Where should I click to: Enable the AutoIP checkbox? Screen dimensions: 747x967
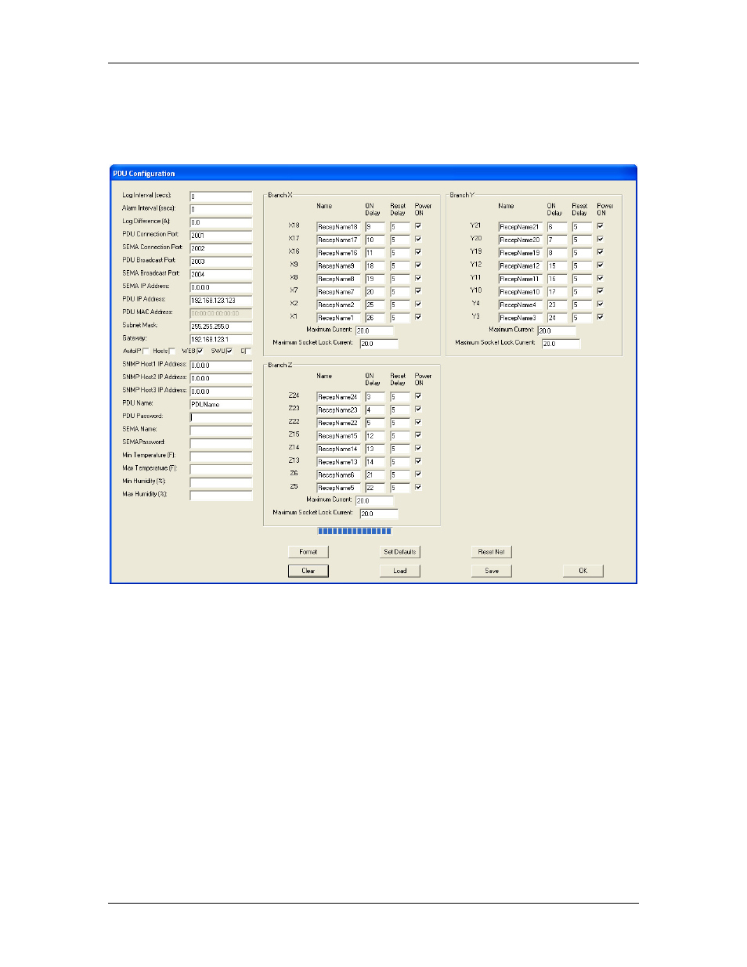[x=146, y=351]
